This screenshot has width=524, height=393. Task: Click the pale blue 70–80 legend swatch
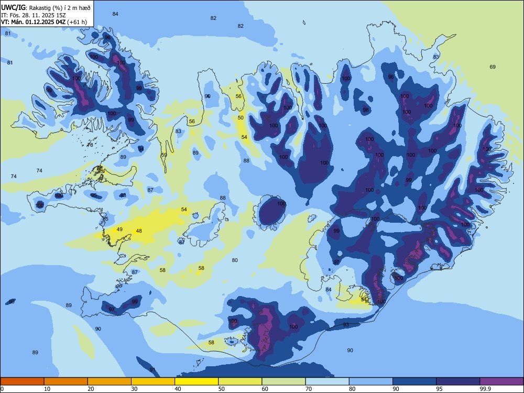(327, 381)
